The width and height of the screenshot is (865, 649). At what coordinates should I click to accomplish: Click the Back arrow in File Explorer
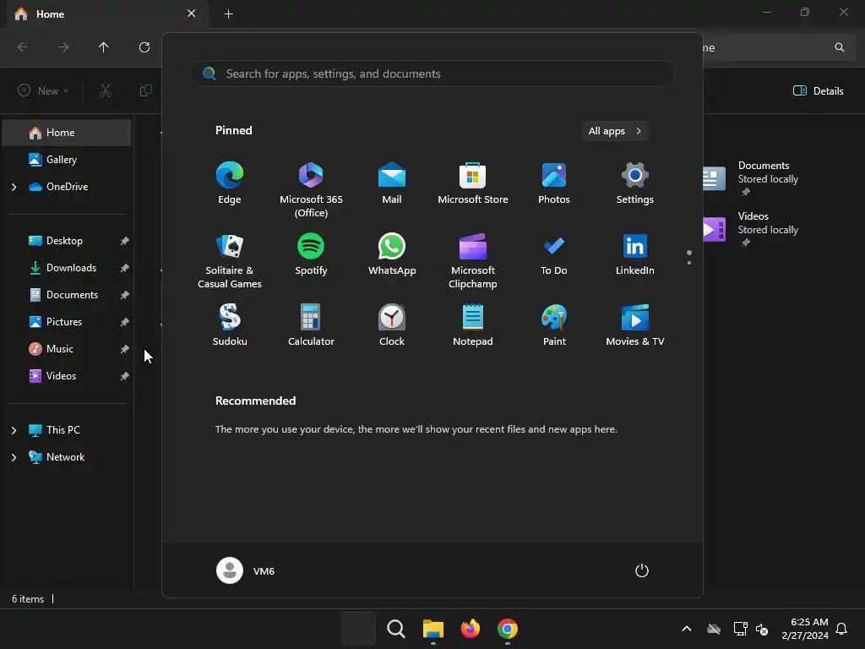tap(23, 47)
